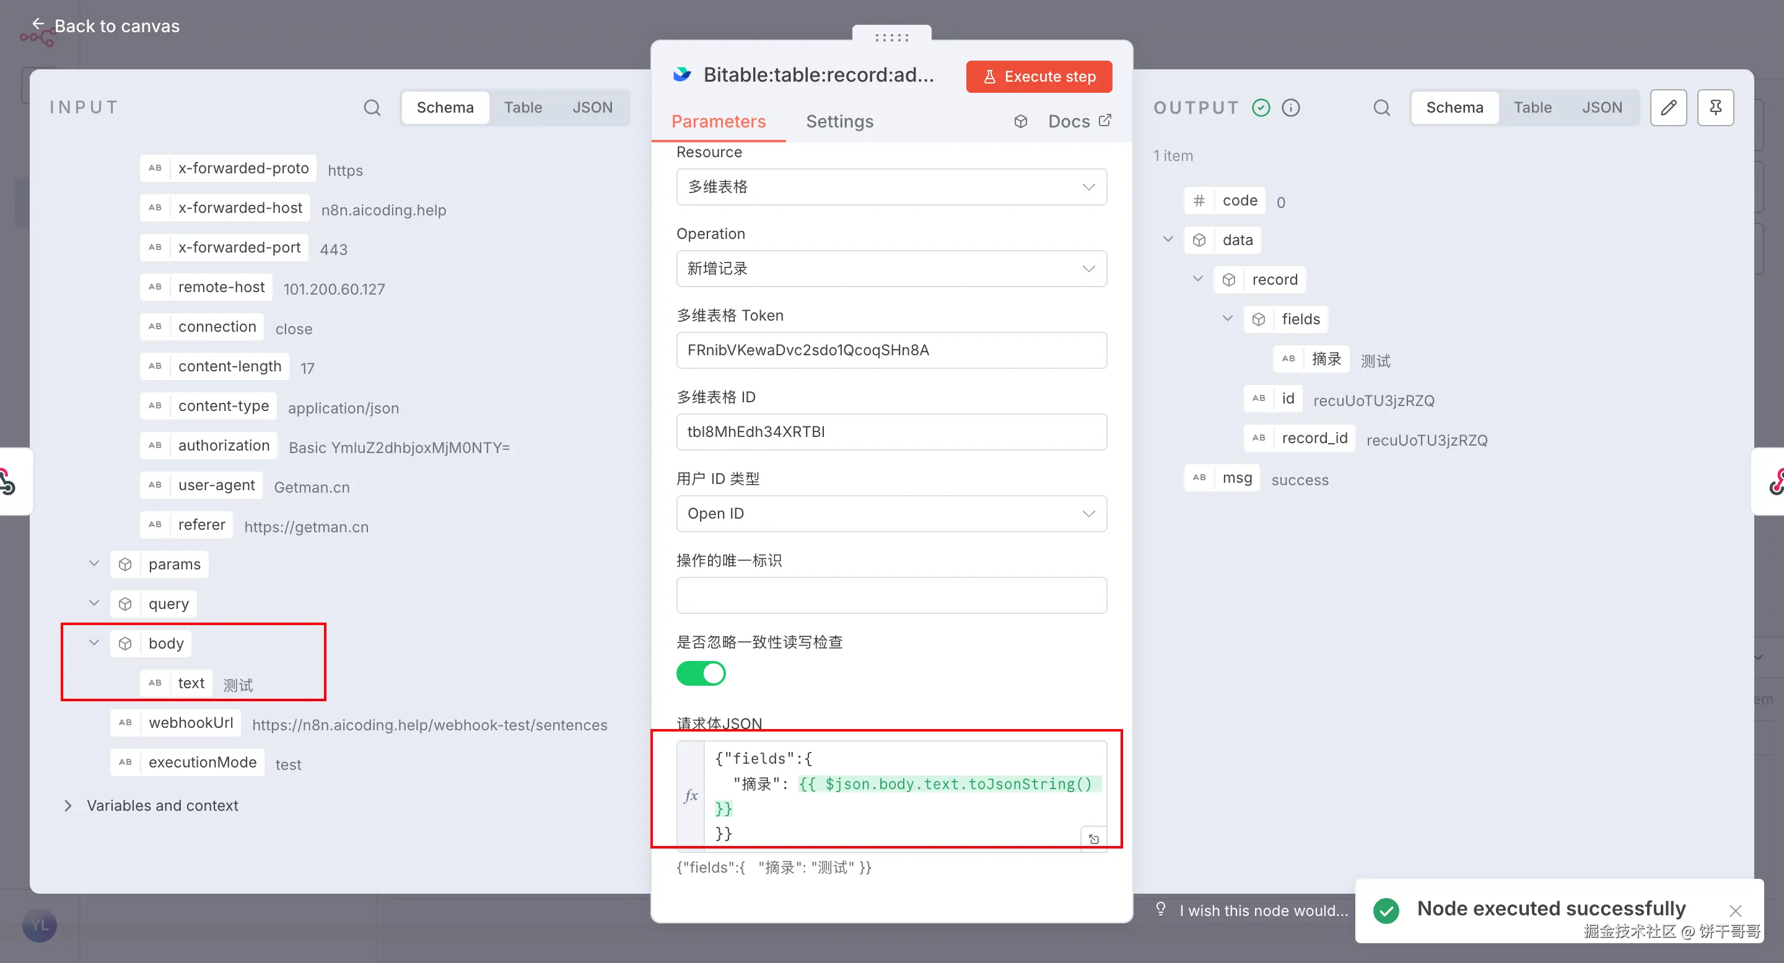
Task: Open the 用户 ID 类型 Open ID dropdown
Action: coord(891,513)
